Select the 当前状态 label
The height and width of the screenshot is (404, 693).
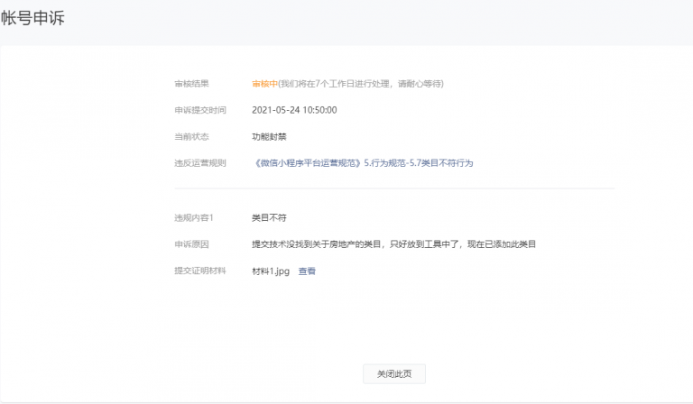tap(191, 137)
